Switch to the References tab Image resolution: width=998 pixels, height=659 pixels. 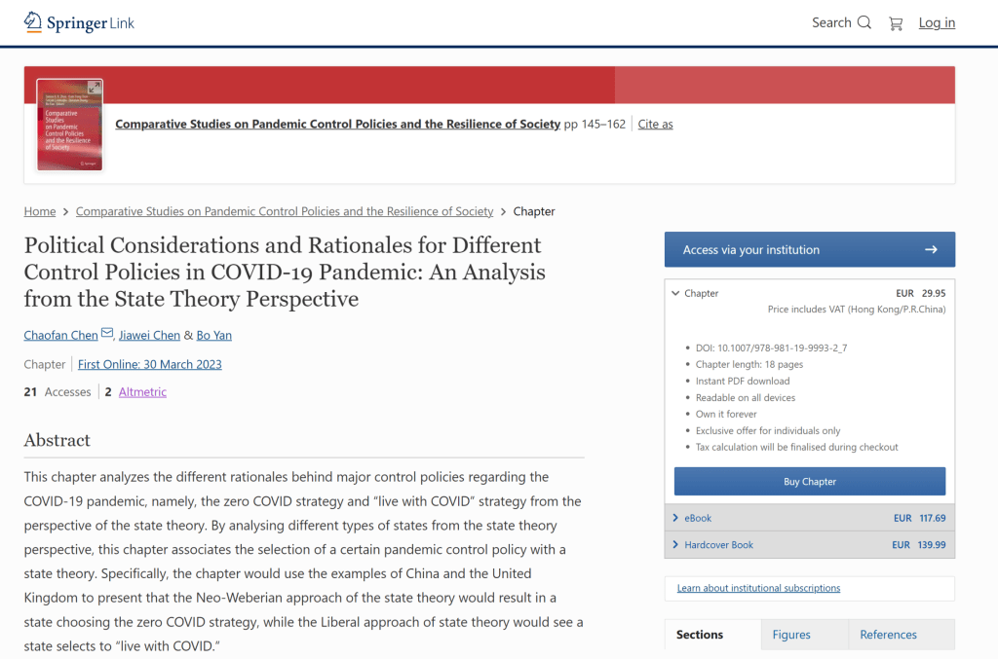[x=888, y=635]
